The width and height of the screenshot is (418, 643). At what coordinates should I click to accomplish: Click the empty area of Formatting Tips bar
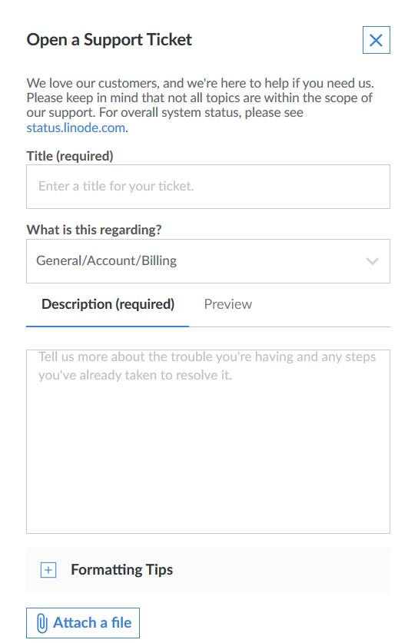(x=281, y=570)
